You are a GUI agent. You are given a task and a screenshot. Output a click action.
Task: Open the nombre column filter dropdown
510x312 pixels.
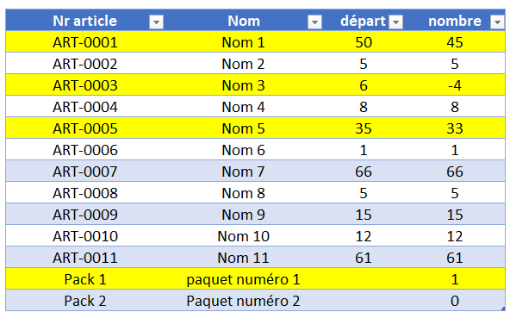[x=497, y=22]
